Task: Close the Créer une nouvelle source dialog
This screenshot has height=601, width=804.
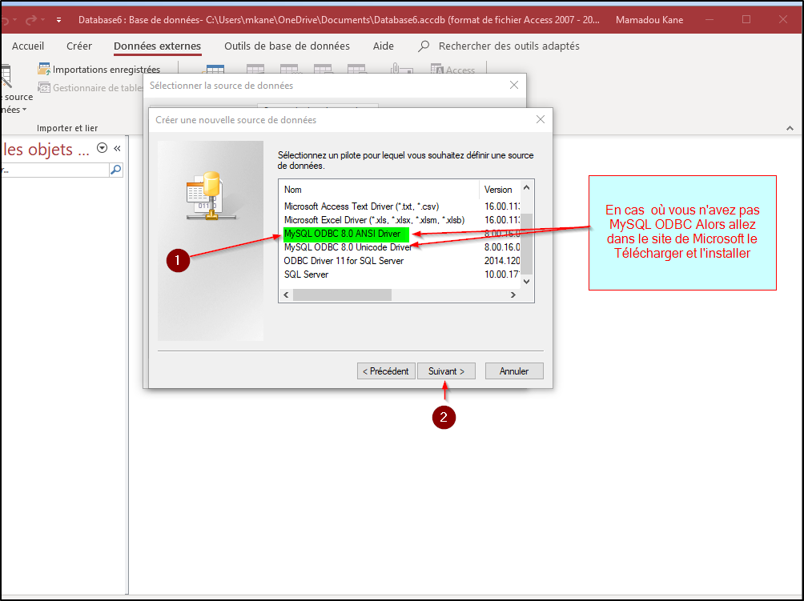Action: pos(541,119)
